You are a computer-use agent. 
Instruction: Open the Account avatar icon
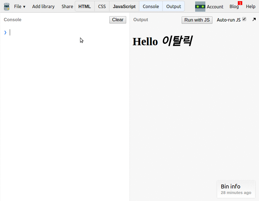pos(200,6)
